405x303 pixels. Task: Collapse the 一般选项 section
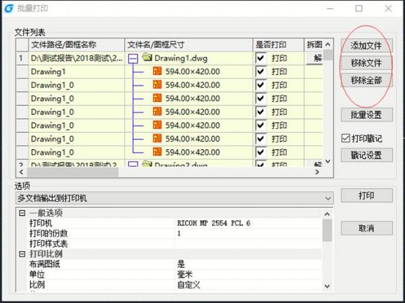22,213
